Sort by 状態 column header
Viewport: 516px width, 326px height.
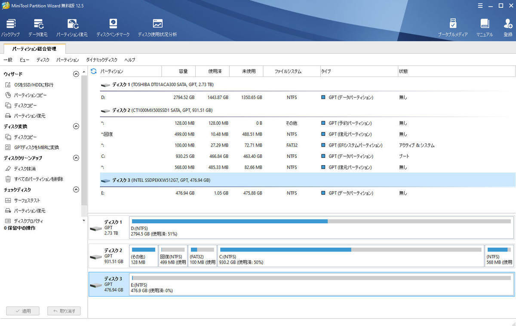click(457, 71)
